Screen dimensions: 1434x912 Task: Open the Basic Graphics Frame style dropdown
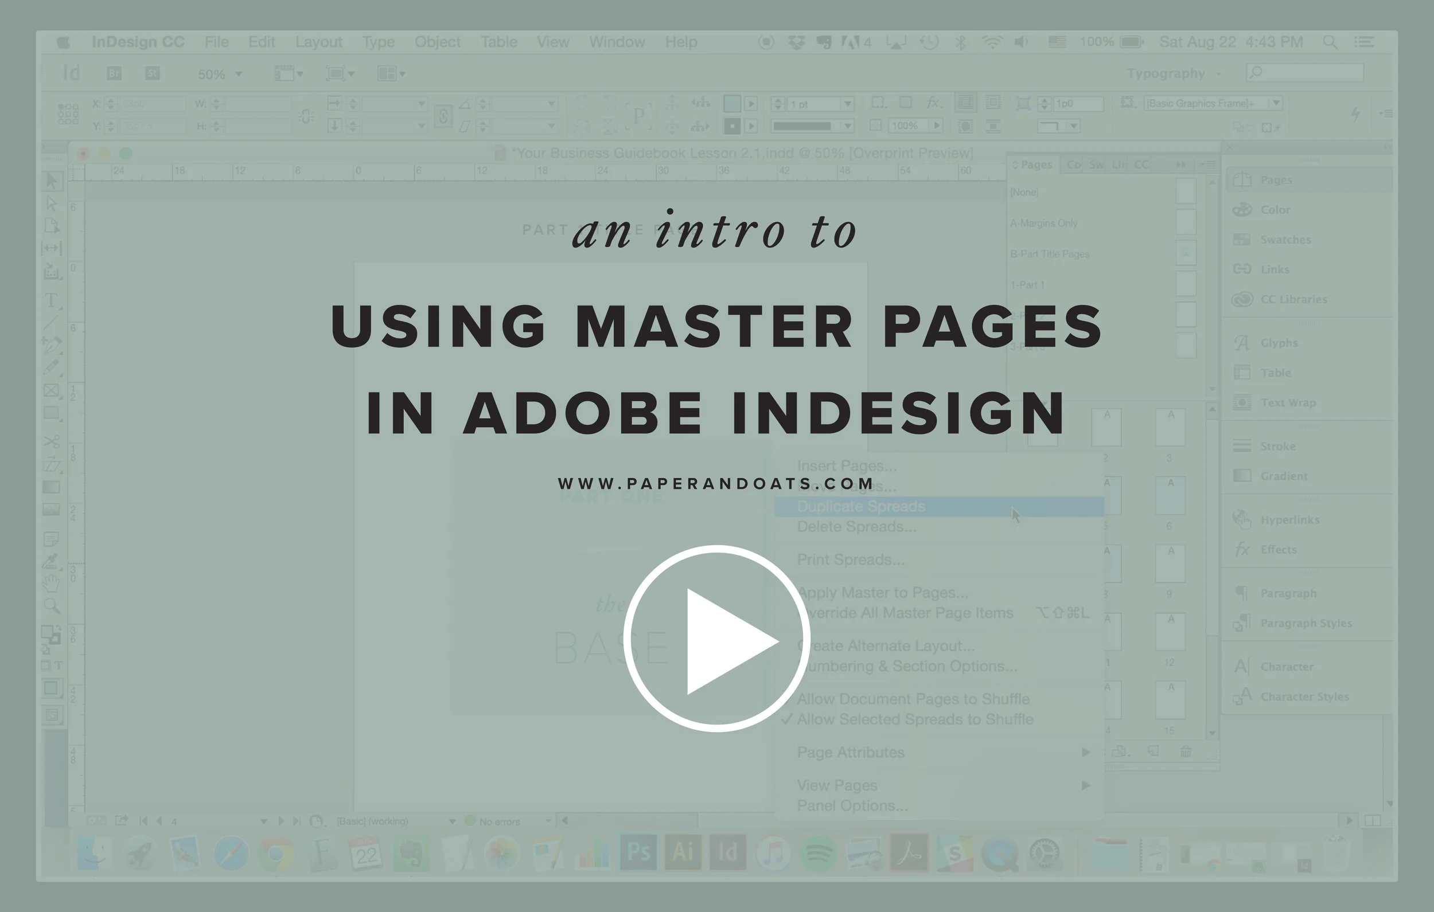coord(1275,103)
